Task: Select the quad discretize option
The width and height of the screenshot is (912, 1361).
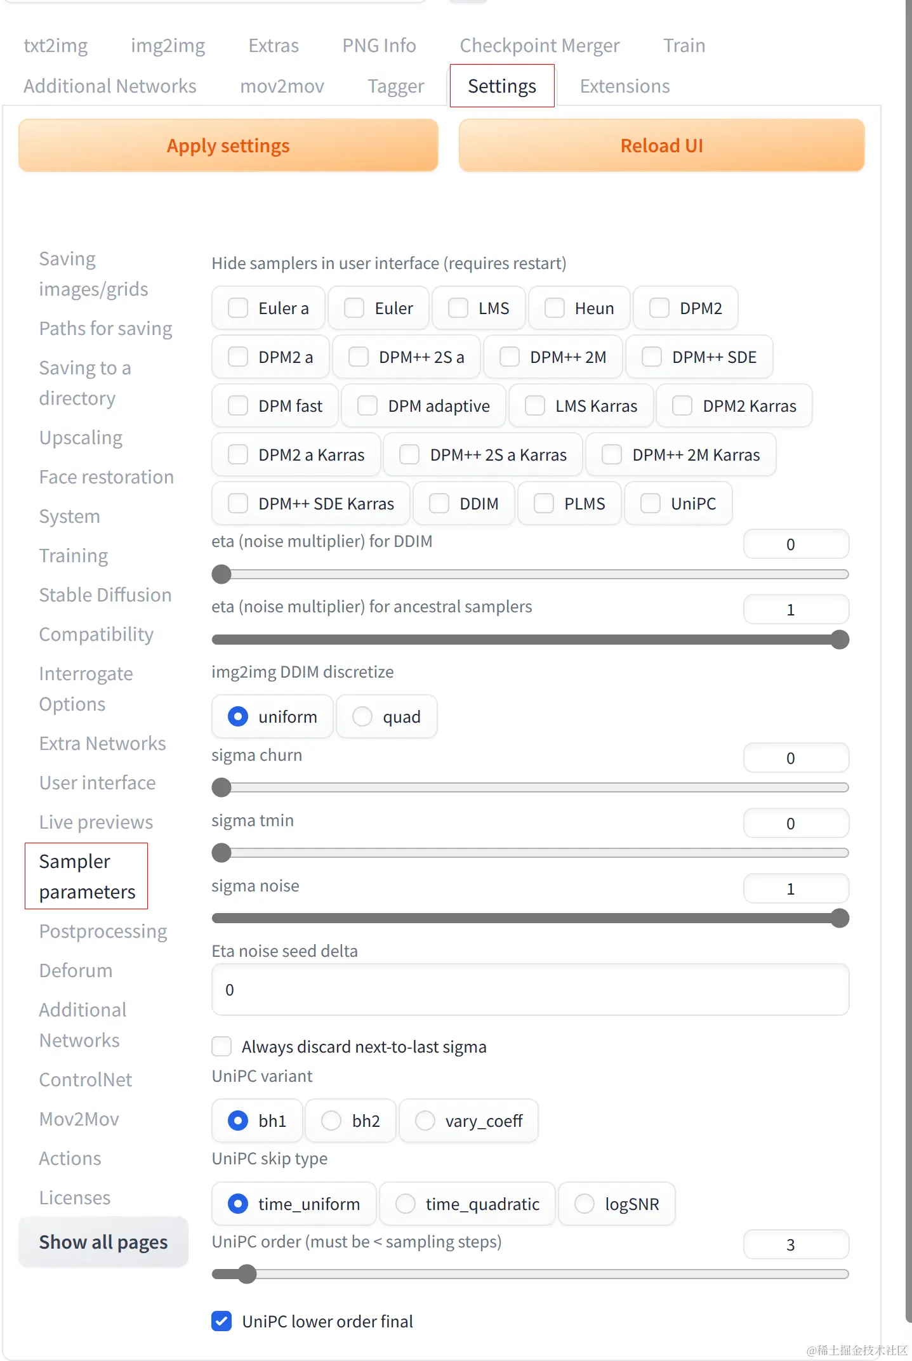Action: pyautogui.click(x=362, y=716)
